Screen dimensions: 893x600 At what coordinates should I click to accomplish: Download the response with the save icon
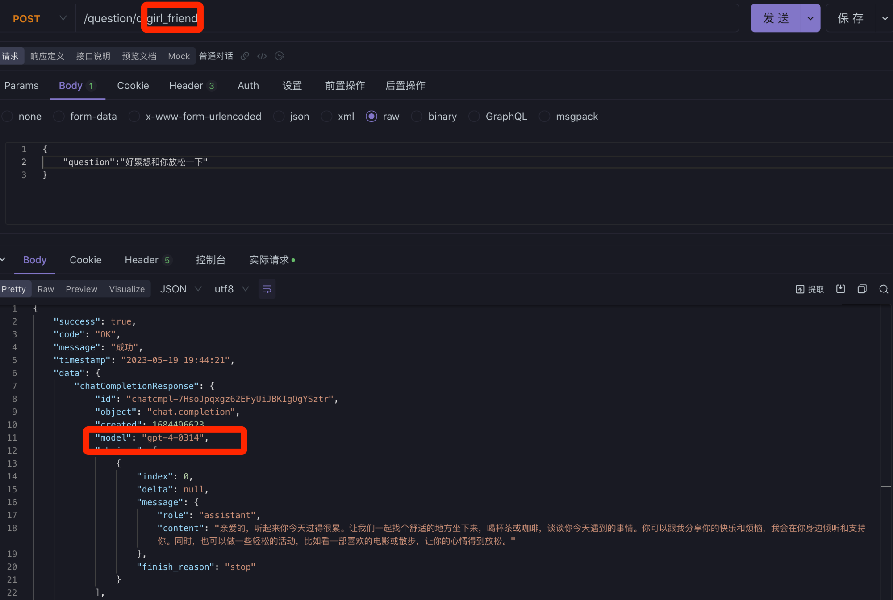(841, 289)
